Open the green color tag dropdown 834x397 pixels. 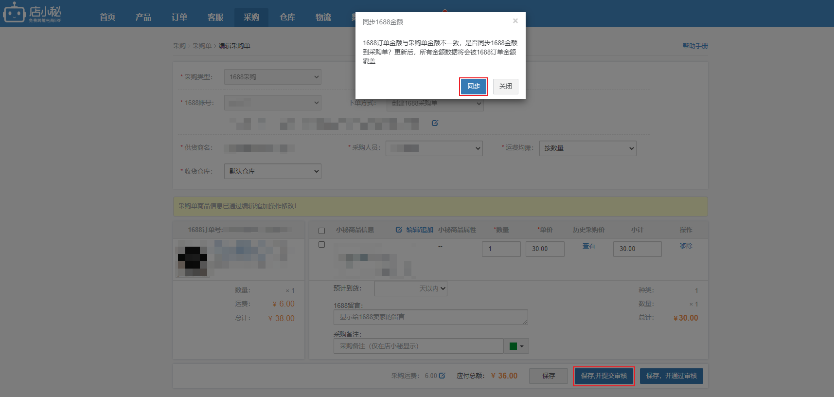click(516, 346)
